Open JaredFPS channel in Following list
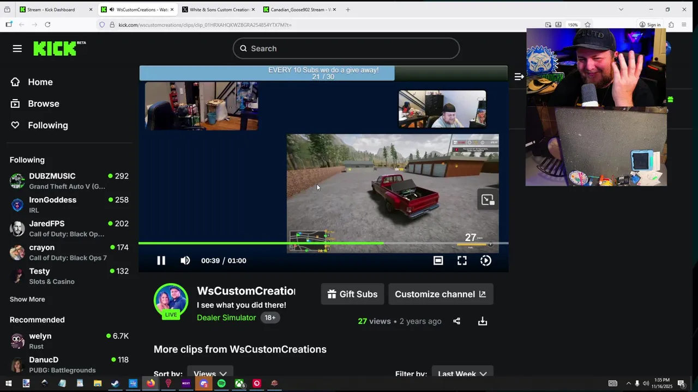The width and height of the screenshot is (698, 392). point(69,229)
